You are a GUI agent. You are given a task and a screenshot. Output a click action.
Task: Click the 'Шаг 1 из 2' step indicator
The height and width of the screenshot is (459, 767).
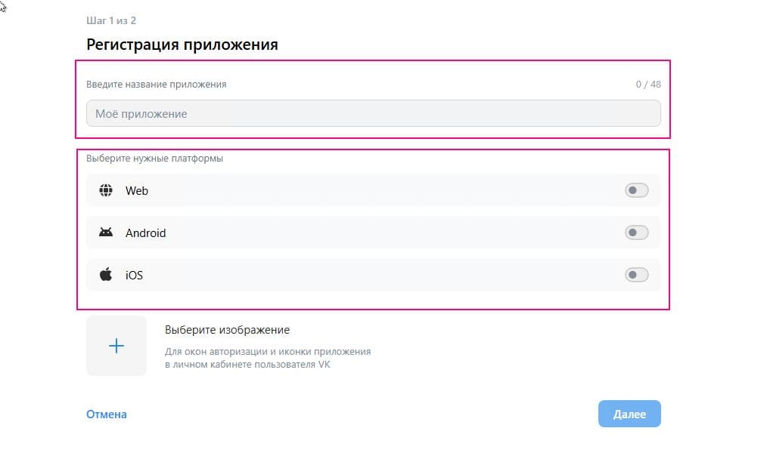[x=111, y=20]
